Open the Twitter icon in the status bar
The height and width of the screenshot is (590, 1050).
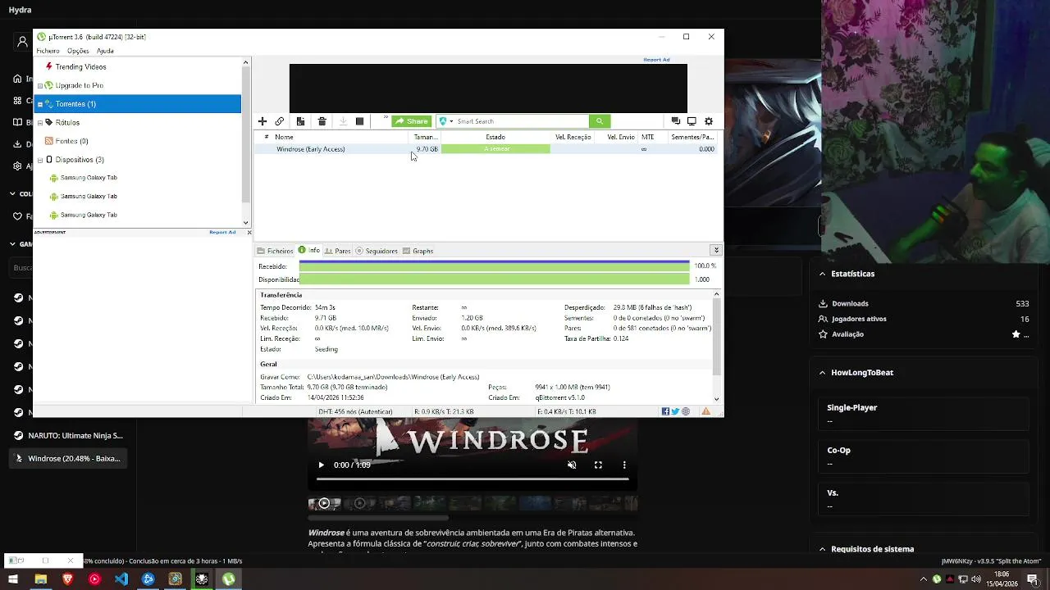[675, 411]
